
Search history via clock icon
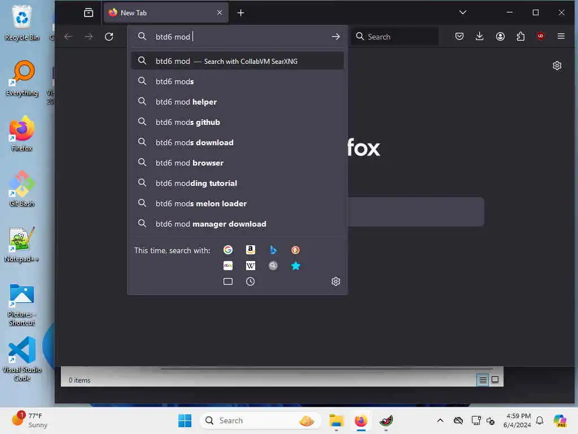coord(250,281)
